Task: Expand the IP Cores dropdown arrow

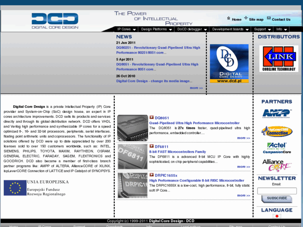Action: [x=134, y=30]
